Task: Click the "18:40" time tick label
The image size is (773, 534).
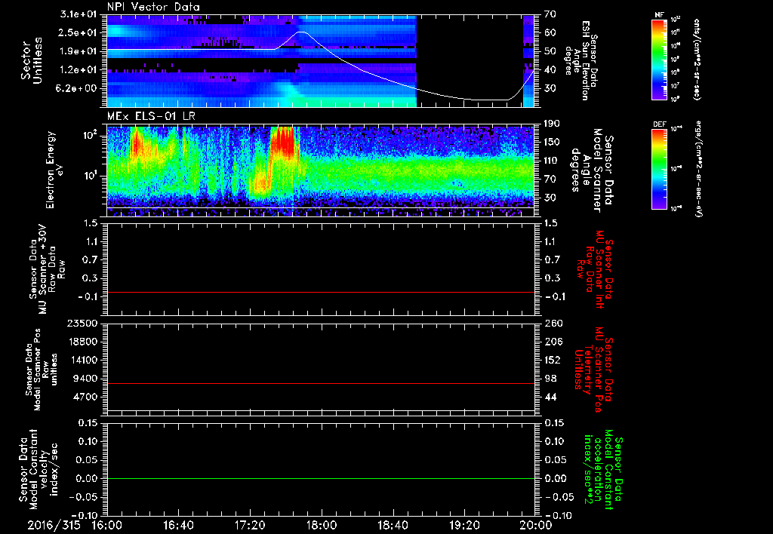Action: tap(393, 525)
